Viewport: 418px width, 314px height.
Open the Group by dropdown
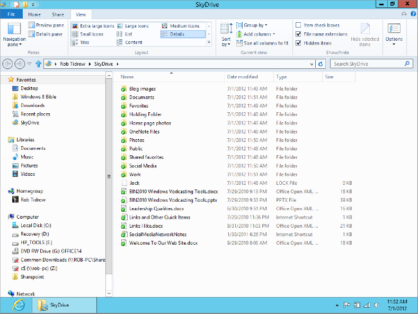tap(252, 25)
